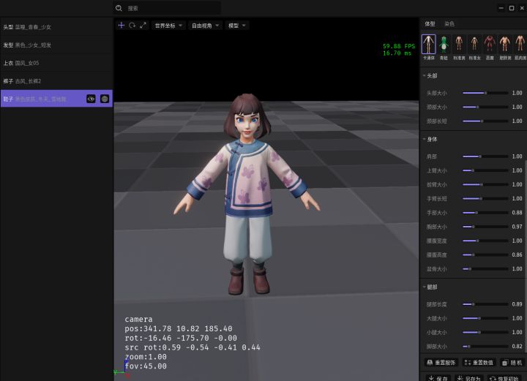Click the 0.88 value of 手部大小
The height and width of the screenshot is (381, 527).
point(517,213)
